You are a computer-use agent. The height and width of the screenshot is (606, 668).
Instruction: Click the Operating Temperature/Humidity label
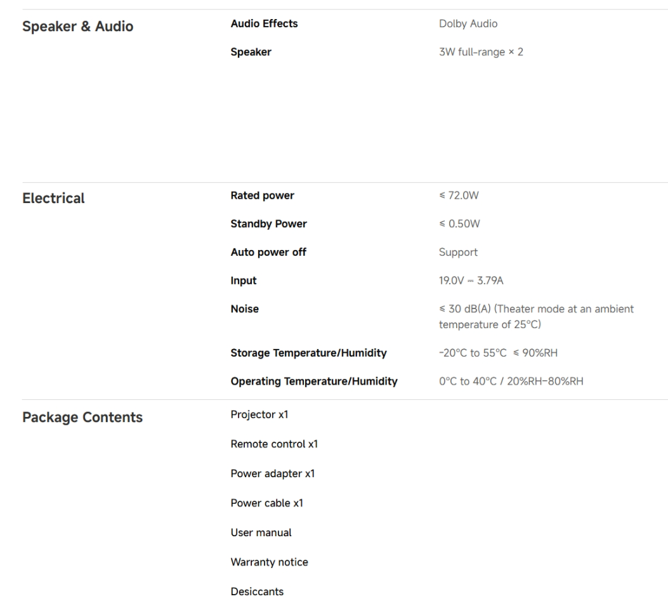click(x=314, y=382)
